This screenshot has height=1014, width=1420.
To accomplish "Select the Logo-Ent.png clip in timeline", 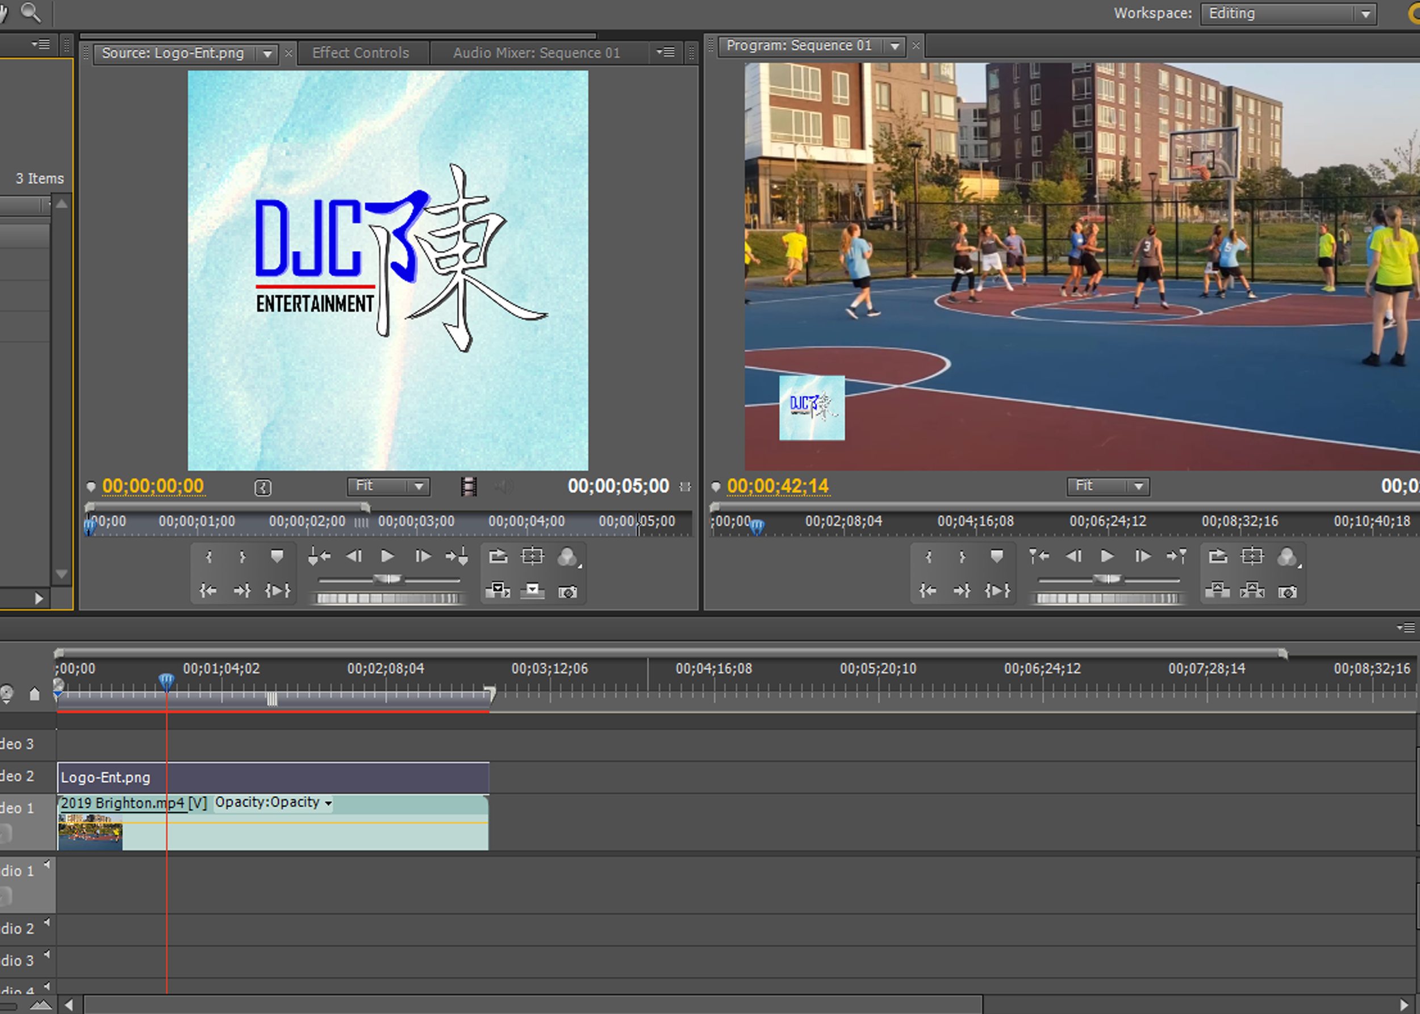I will (273, 777).
